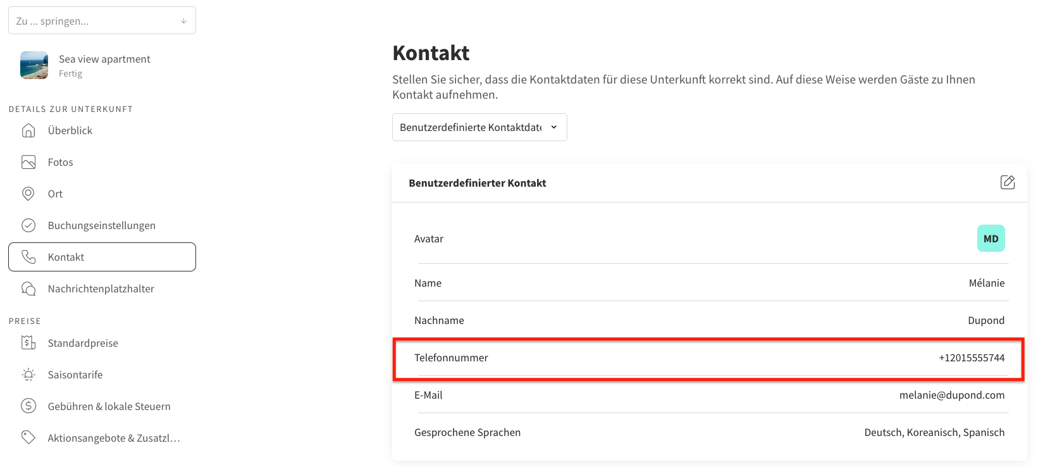Click the house icon next to Überblick
Viewport: 1050px width, 467px height.
point(28,130)
